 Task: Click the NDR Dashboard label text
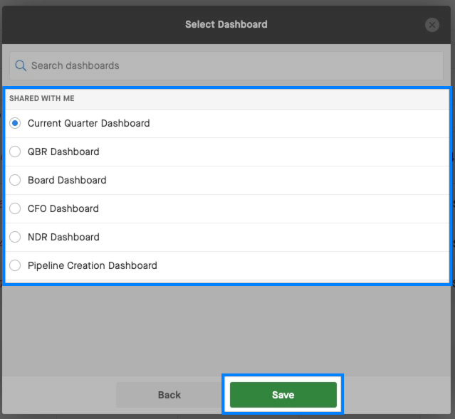tap(63, 237)
